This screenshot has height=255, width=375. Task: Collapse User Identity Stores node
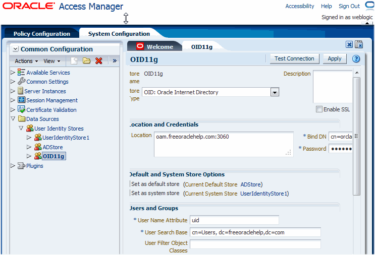coord(21,128)
